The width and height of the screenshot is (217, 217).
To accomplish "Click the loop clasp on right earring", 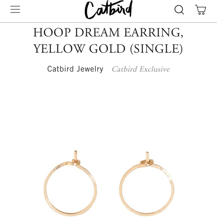I will (147, 162).
